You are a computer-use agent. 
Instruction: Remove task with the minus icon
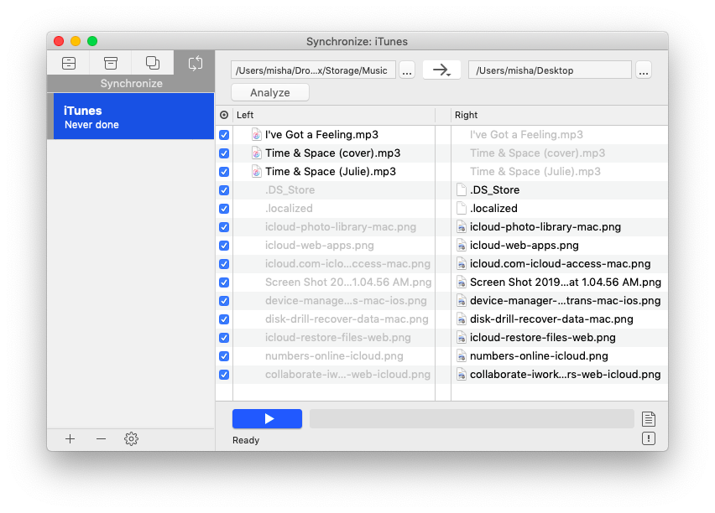(101, 439)
